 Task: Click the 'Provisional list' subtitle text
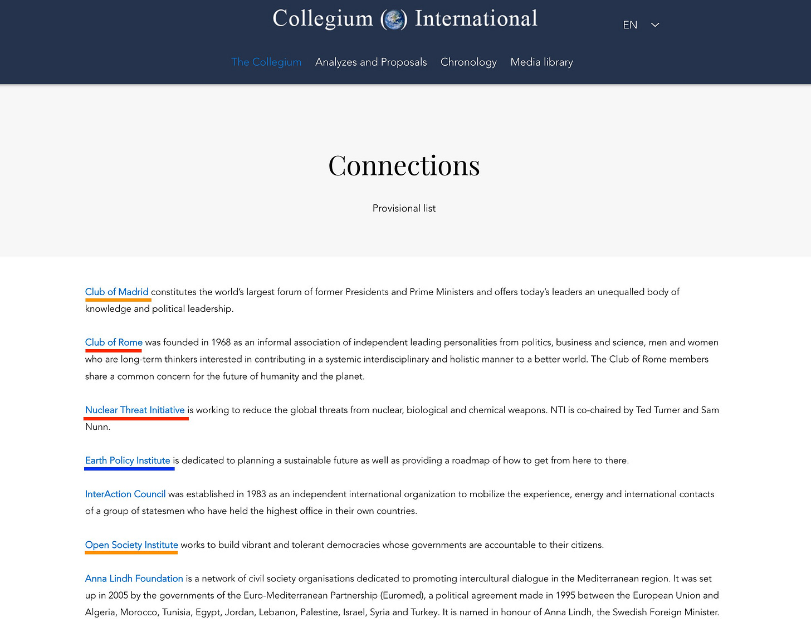[404, 208]
